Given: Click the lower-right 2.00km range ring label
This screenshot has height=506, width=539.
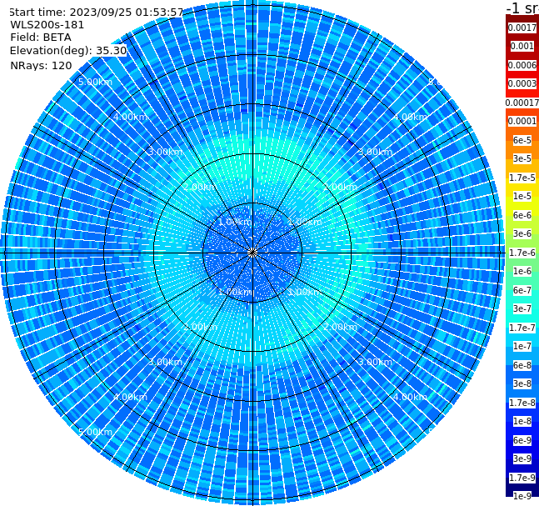Looking at the screenshot, I should [340, 327].
